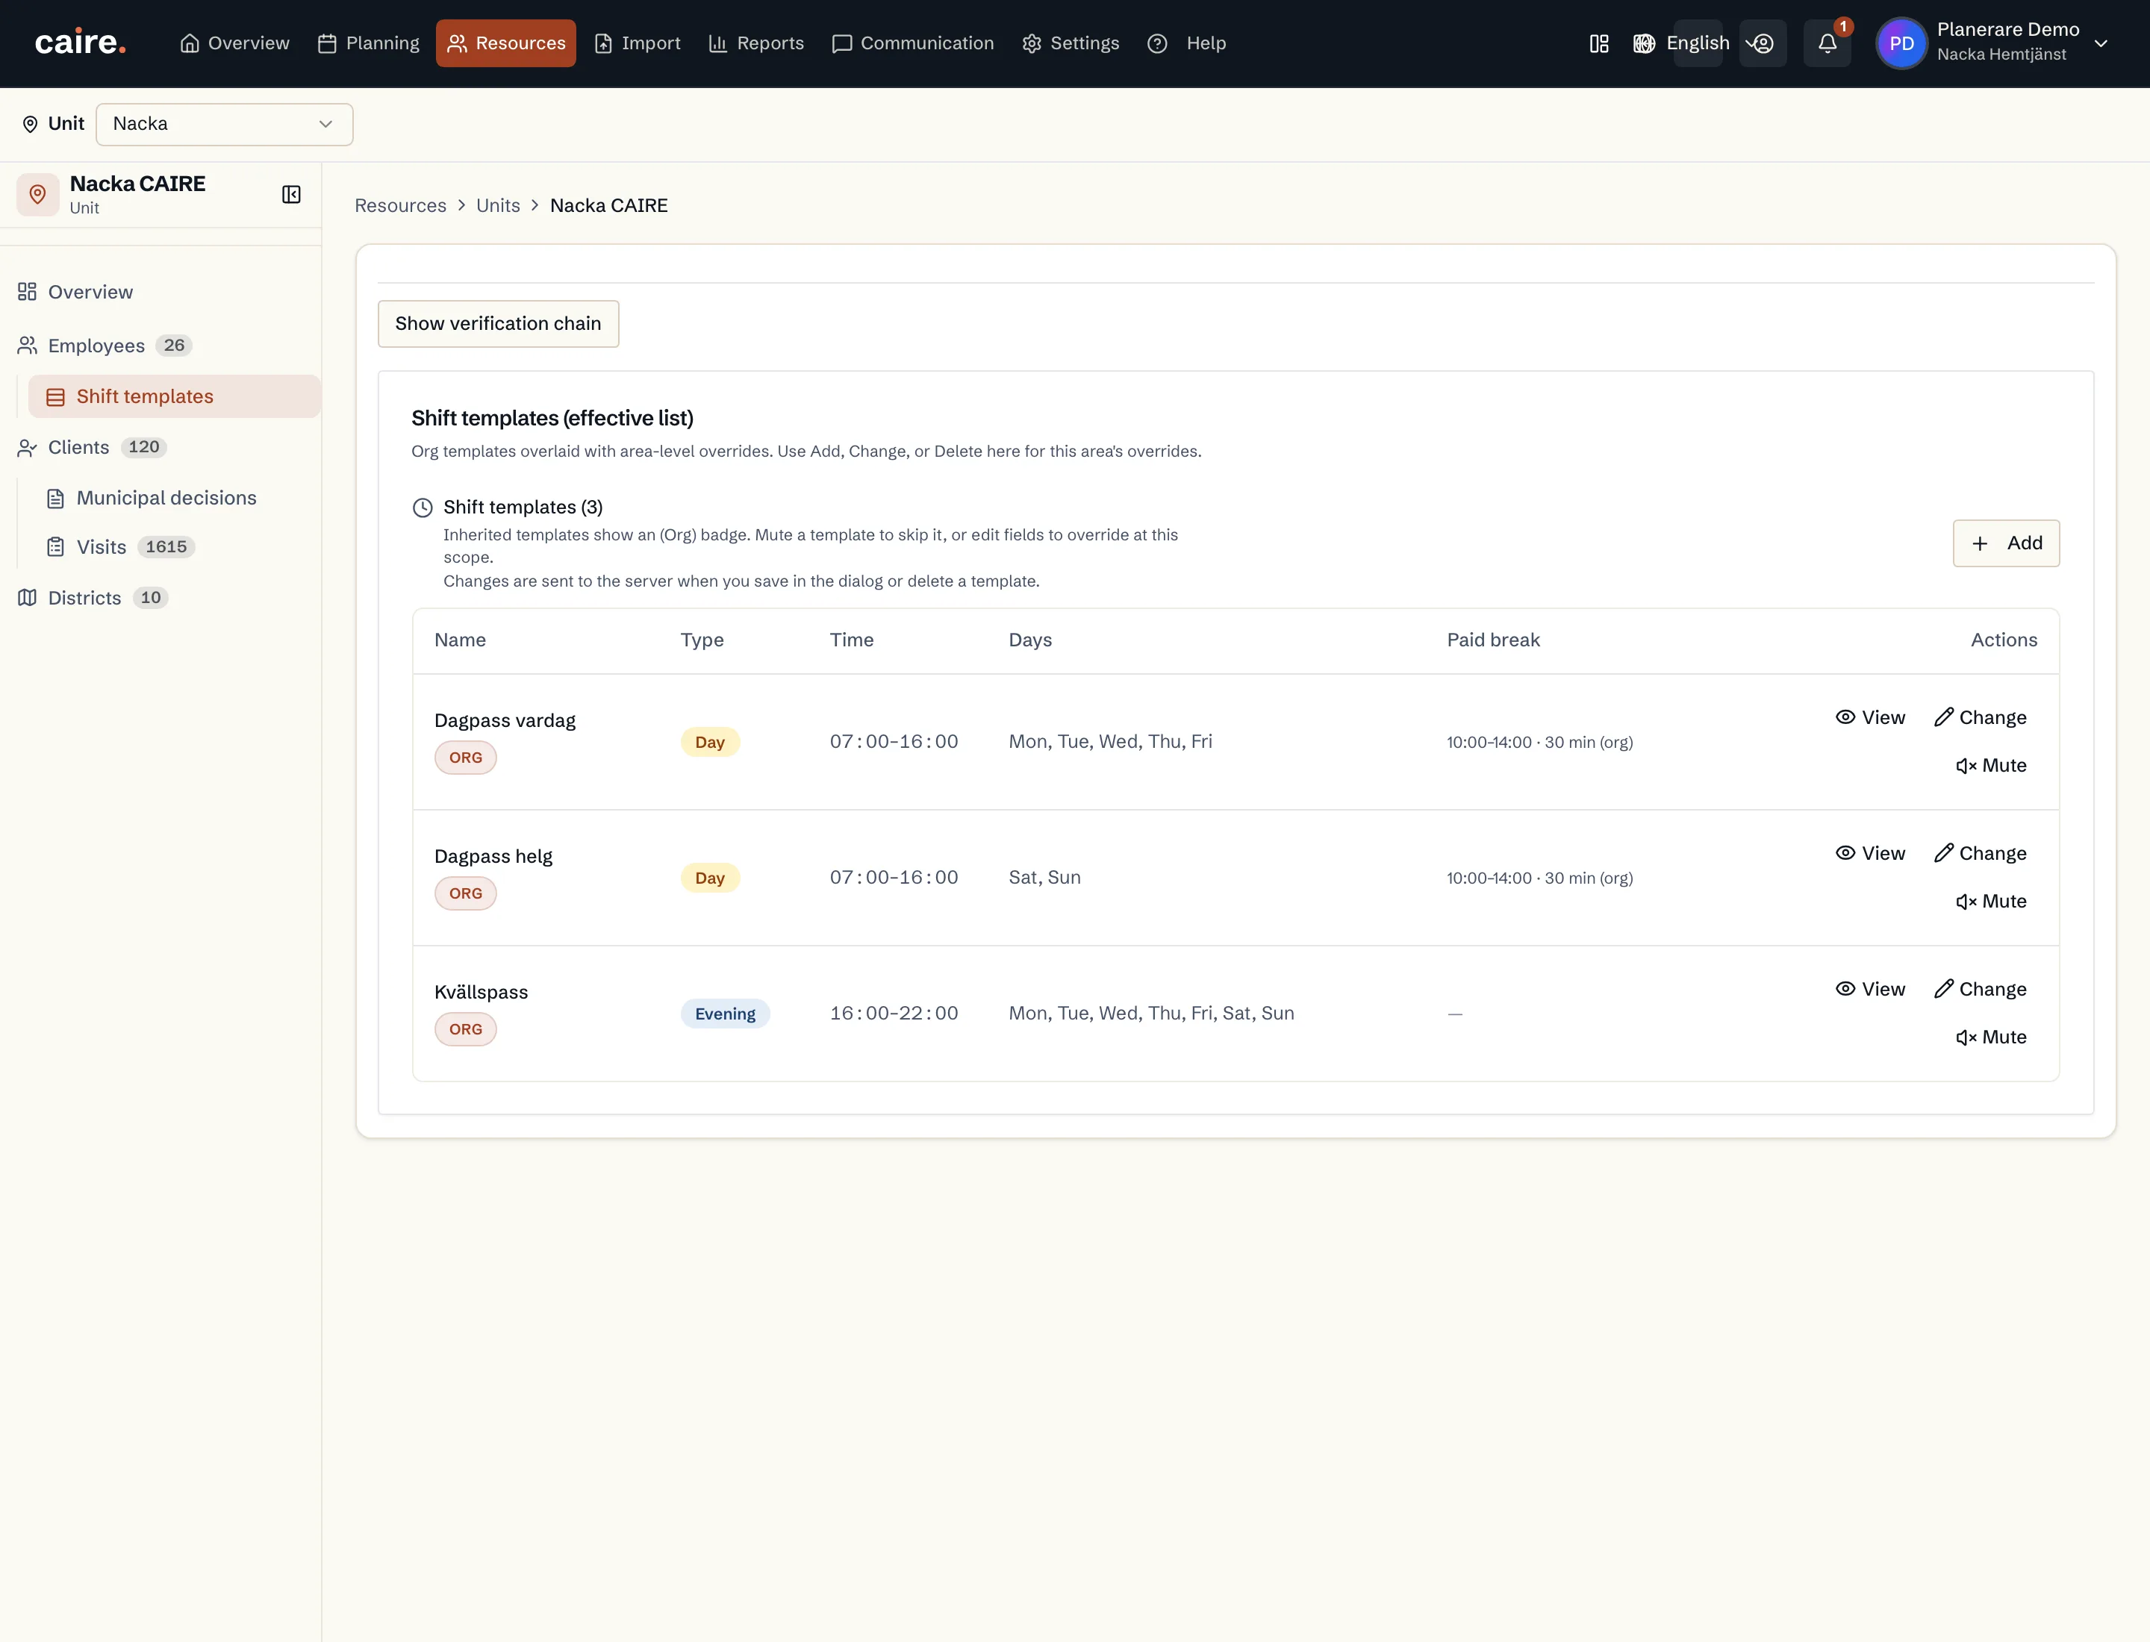Follow the Units breadcrumb link
The height and width of the screenshot is (1642, 2150).
(498, 205)
